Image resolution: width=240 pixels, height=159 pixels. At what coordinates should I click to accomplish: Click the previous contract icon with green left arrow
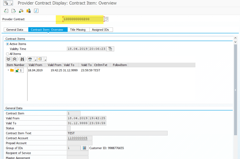[x=6, y=11]
